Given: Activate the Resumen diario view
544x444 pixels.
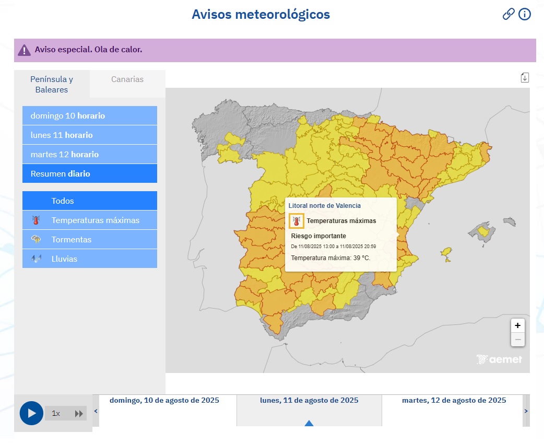Looking at the screenshot, I should click(x=89, y=173).
